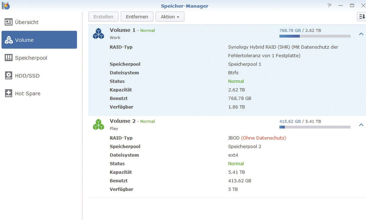Click '768.78 GB / 2.62 TB' usage label
The image size is (366, 220).
(300, 30)
